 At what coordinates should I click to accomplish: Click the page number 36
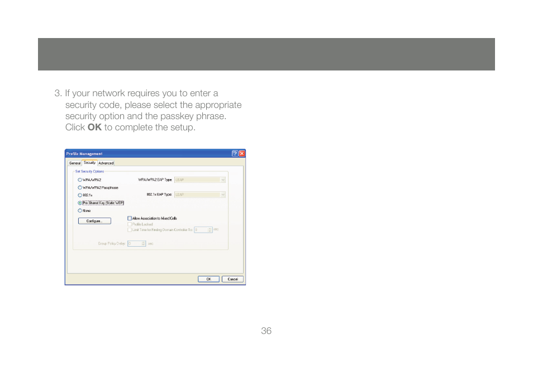tap(266, 331)
